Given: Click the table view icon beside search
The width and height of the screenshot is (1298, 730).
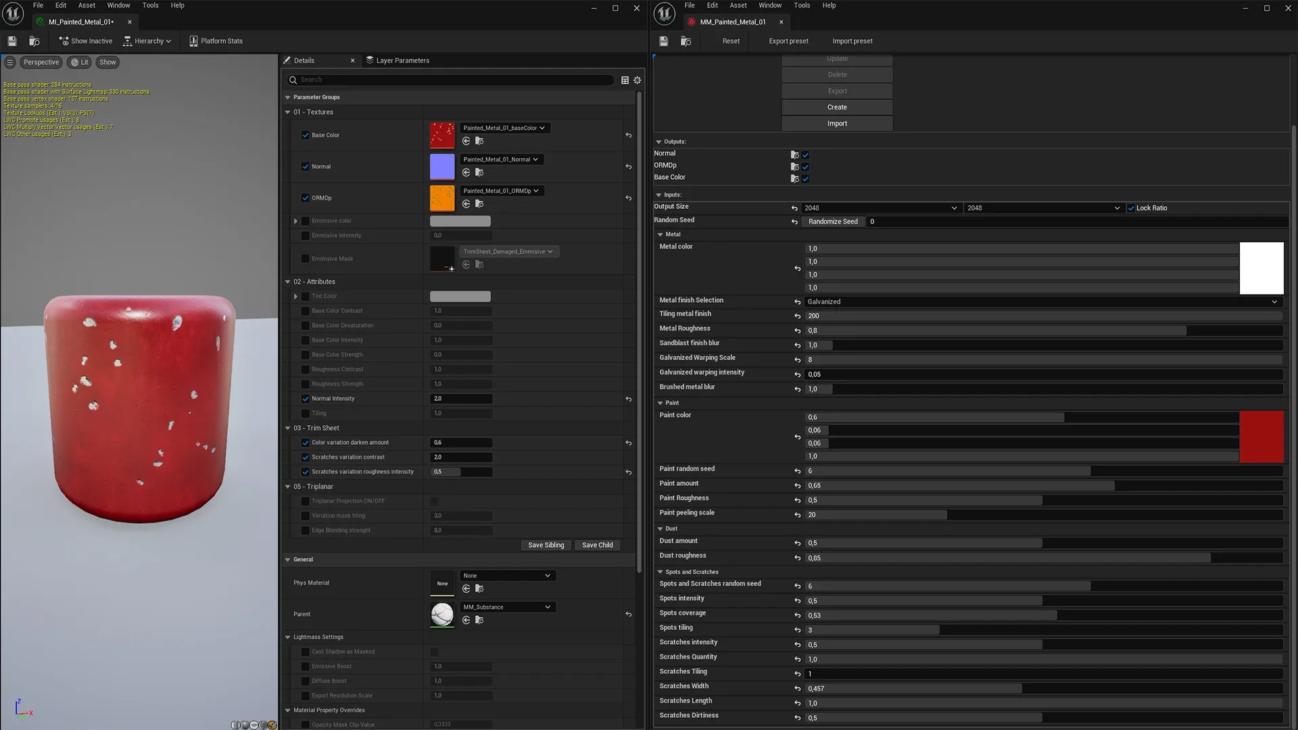Looking at the screenshot, I should tap(625, 80).
